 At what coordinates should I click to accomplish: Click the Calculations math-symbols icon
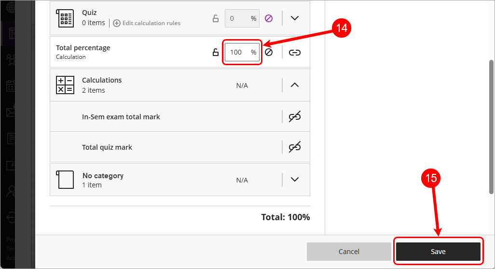click(65, 85)
